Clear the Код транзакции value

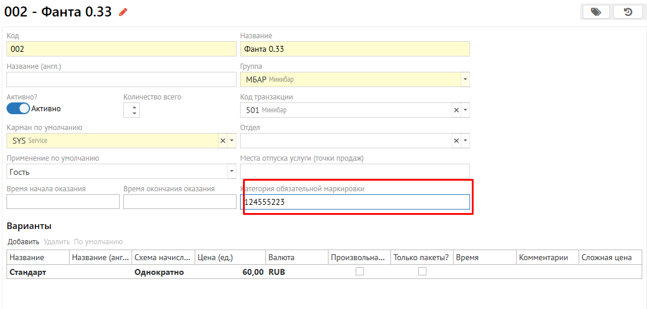click(x=456, y=110)
